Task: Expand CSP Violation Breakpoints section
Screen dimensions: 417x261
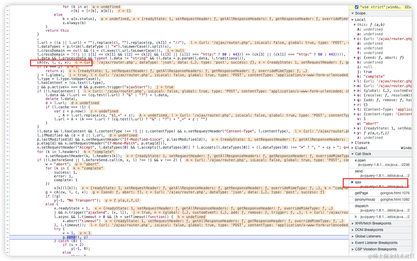Action: [352, 249]
